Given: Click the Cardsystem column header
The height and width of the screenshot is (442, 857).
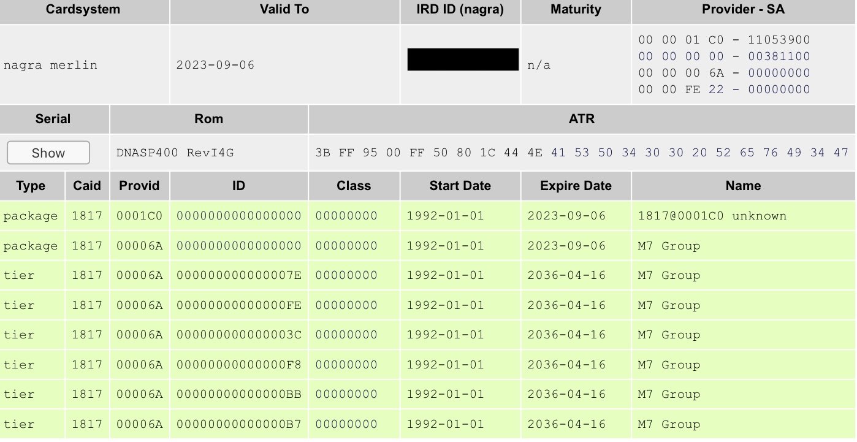Looking at the screenshot, I should tap(85, 9).
